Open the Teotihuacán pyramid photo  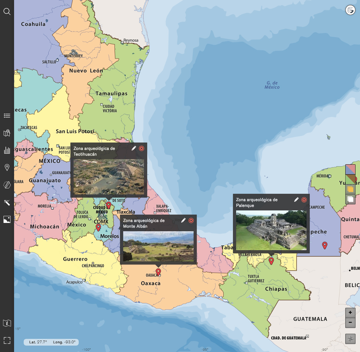[x=109, y=177]
